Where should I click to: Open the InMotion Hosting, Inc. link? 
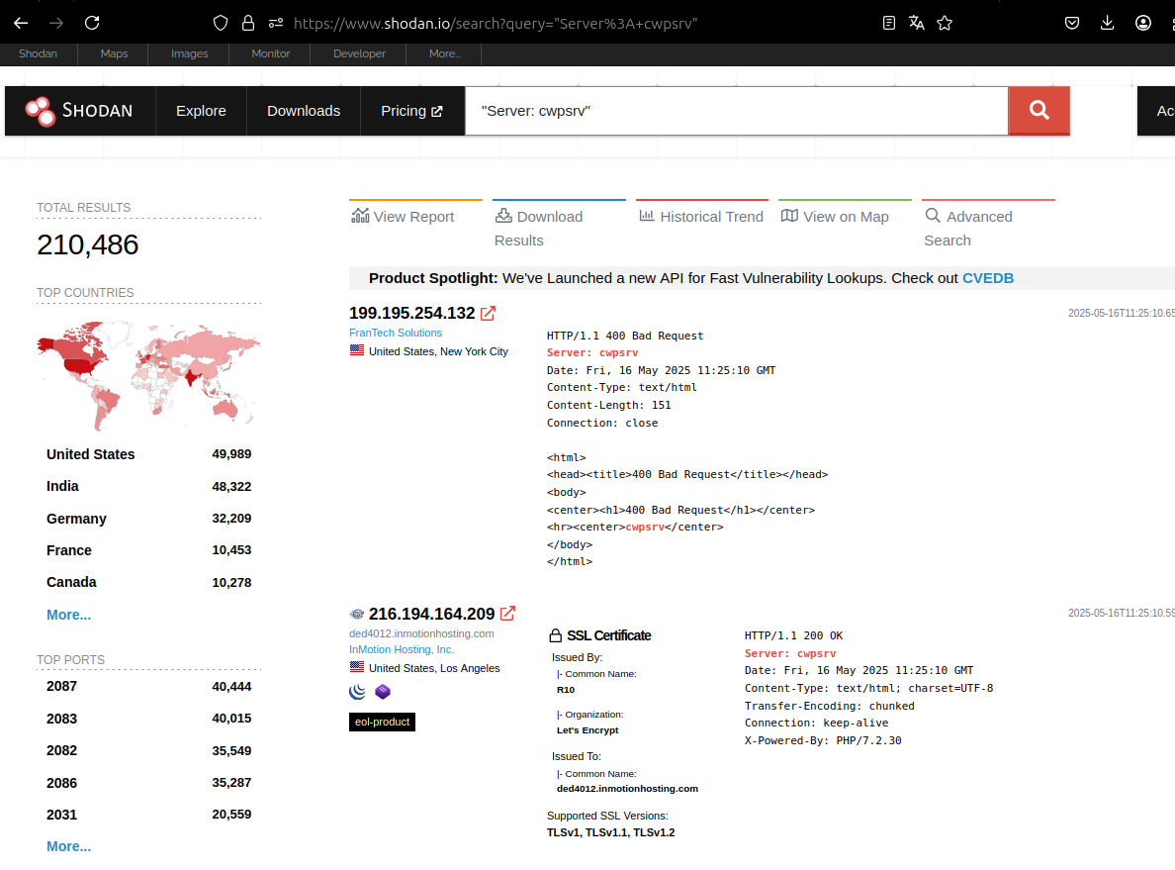[x=402, y=649]
